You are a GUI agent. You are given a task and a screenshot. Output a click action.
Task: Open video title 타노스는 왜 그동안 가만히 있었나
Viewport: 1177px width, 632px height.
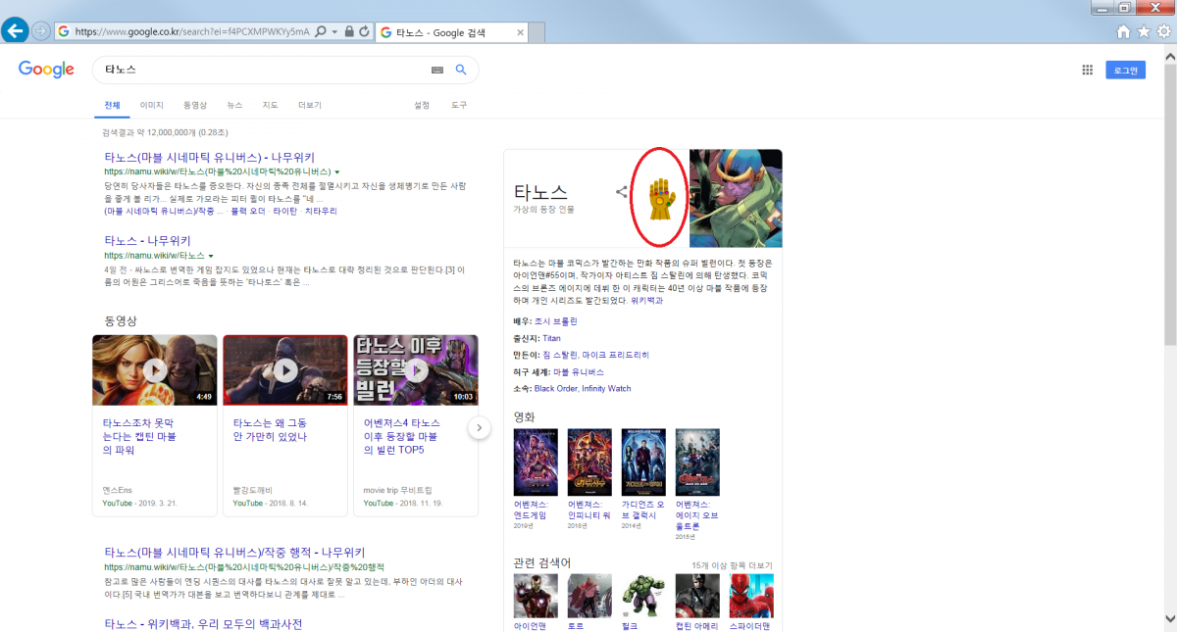coord(271,430)
